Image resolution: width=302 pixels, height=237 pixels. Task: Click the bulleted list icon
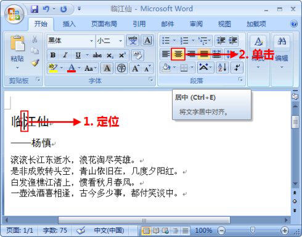166,41
